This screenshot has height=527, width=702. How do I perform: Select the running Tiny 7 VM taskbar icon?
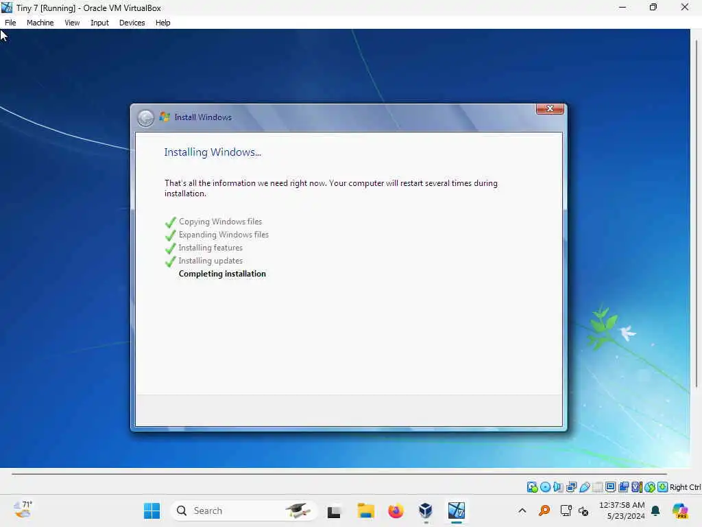click(456, 511)
